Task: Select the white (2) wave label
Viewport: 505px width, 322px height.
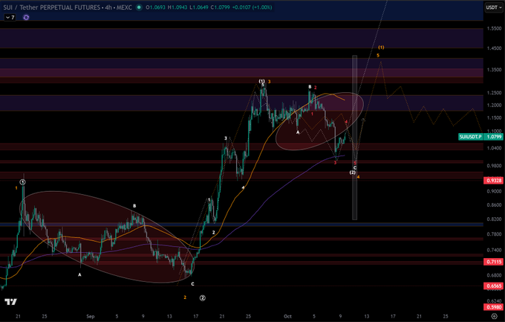Action: pos(353,173)
